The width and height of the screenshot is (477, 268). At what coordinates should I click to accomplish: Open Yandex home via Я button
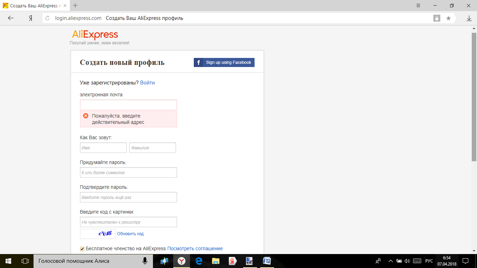coord(31,18)
